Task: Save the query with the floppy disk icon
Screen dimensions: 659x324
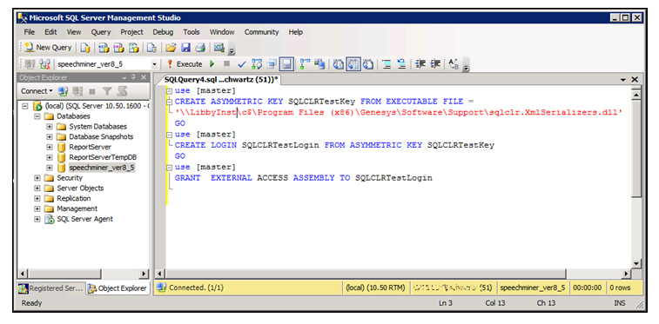Action: [185, 48]
